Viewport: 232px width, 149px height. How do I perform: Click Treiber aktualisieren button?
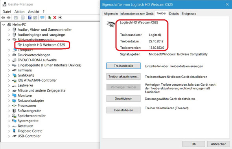(123, 77)
